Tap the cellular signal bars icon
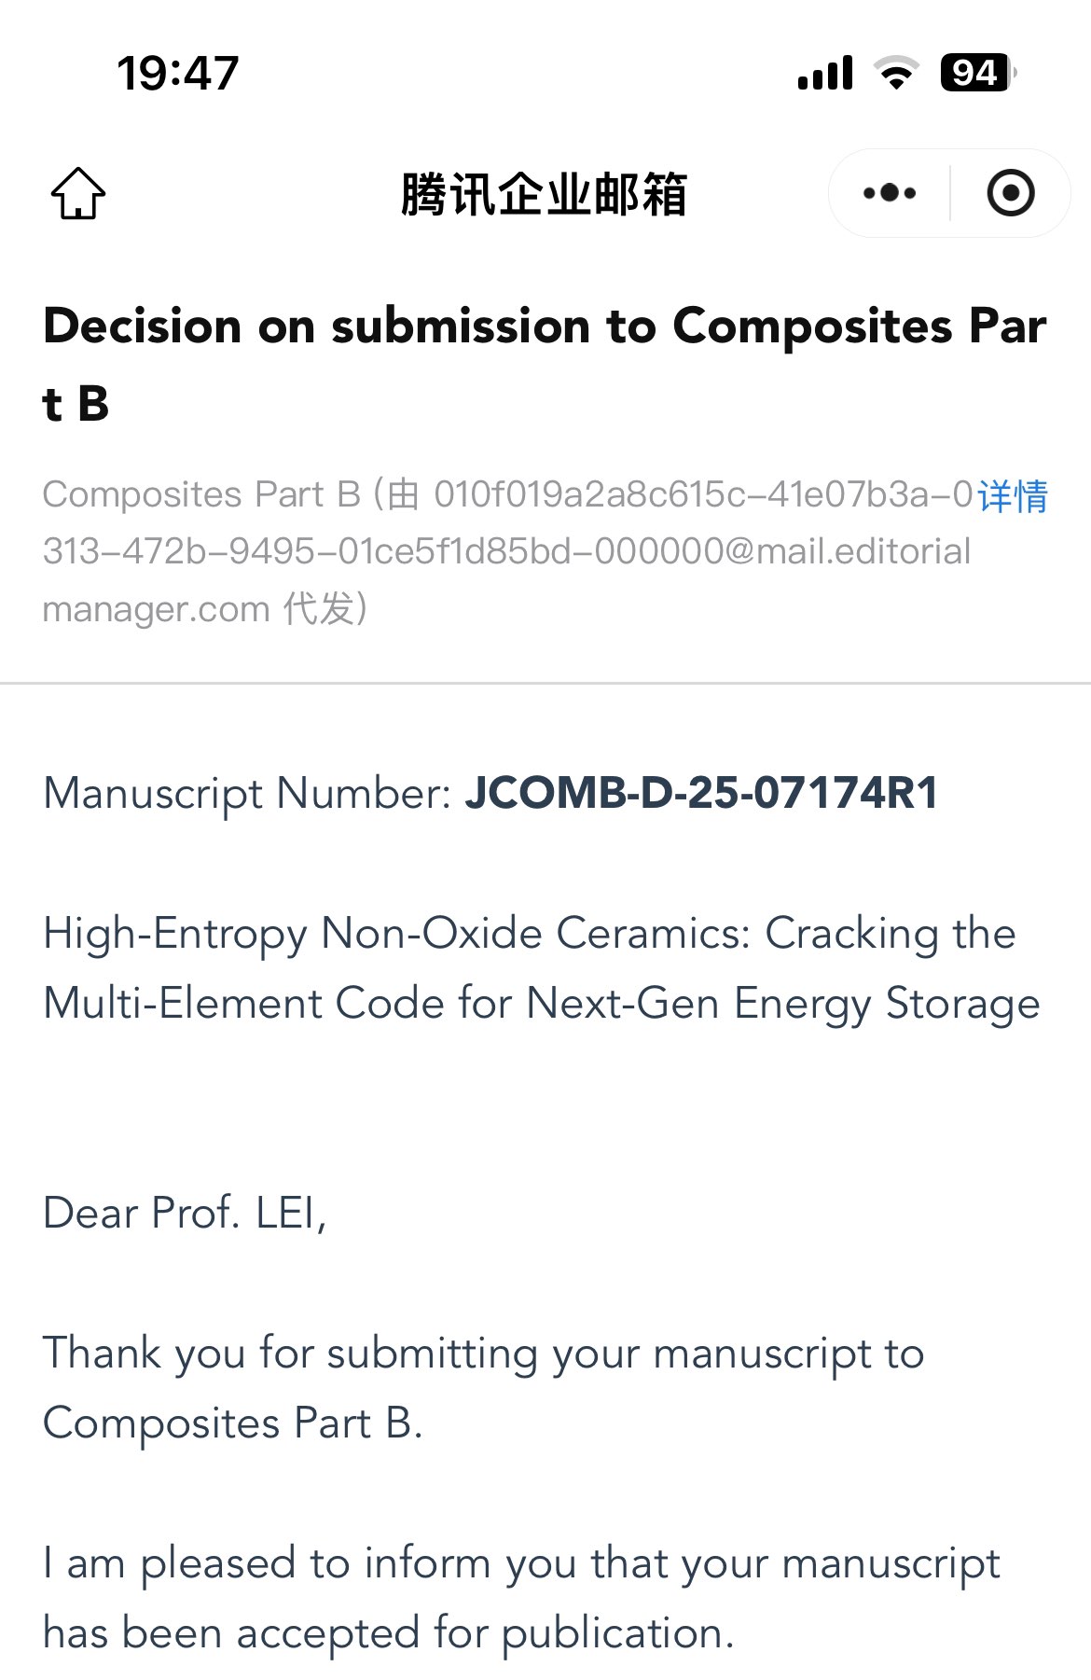 [825, 73]
